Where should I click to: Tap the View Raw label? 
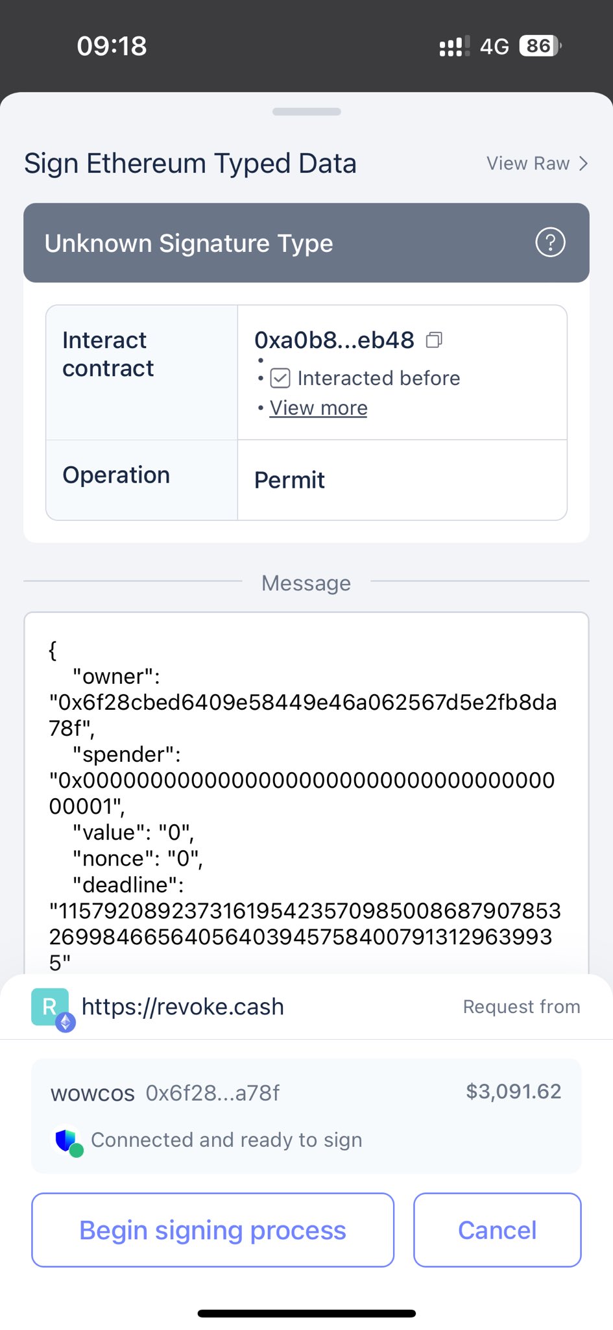point(528,164)
